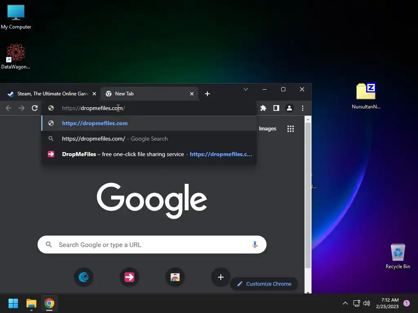Click the Google search box
The width and height of the screenshot is (418, 313).
click(x=152, y=245)
